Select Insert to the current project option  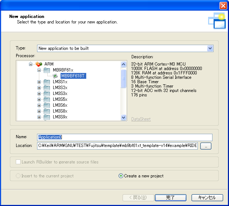[18, 176]
